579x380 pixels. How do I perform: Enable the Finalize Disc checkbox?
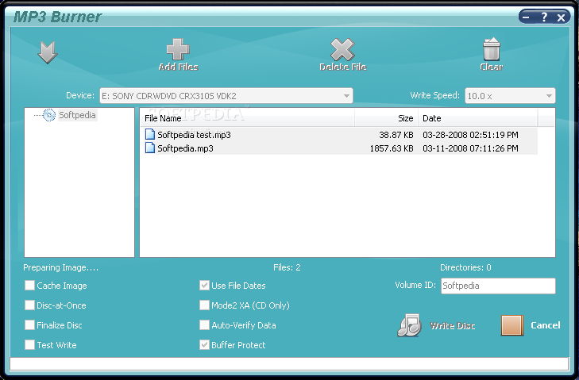30,325
